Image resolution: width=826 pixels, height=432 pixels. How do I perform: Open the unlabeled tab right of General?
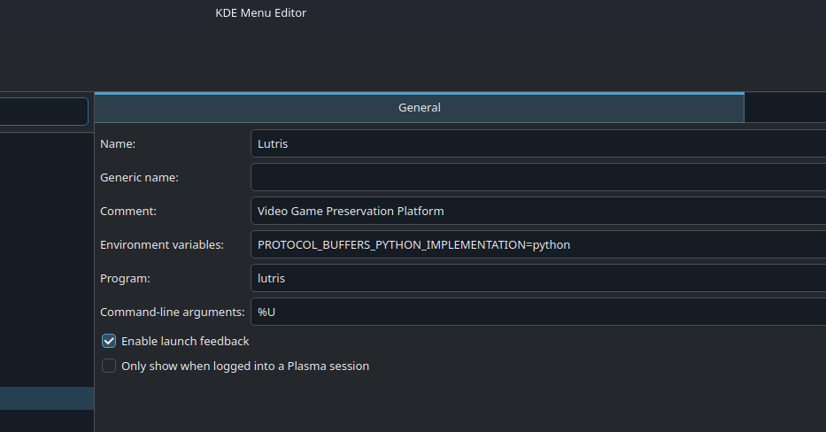(784, 107)
